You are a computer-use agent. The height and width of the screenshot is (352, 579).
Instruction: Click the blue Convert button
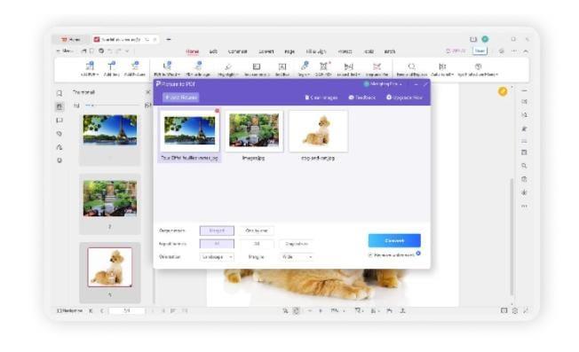tap(394, 240)
